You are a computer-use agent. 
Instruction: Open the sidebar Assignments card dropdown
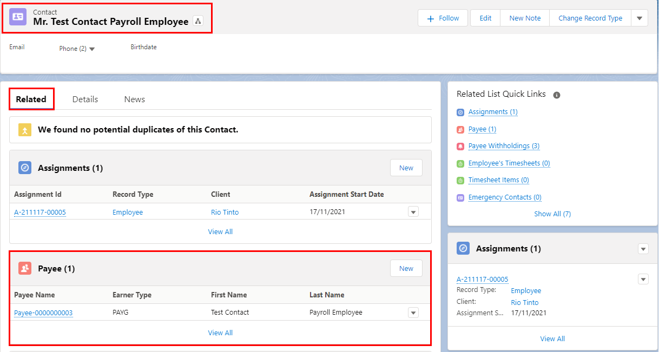(643, 249)
